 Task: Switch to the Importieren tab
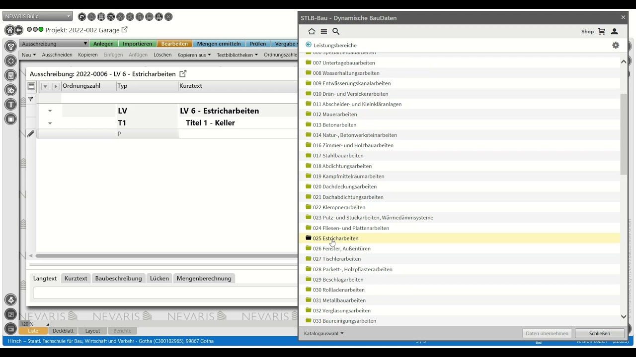click(x=137, y=44)
